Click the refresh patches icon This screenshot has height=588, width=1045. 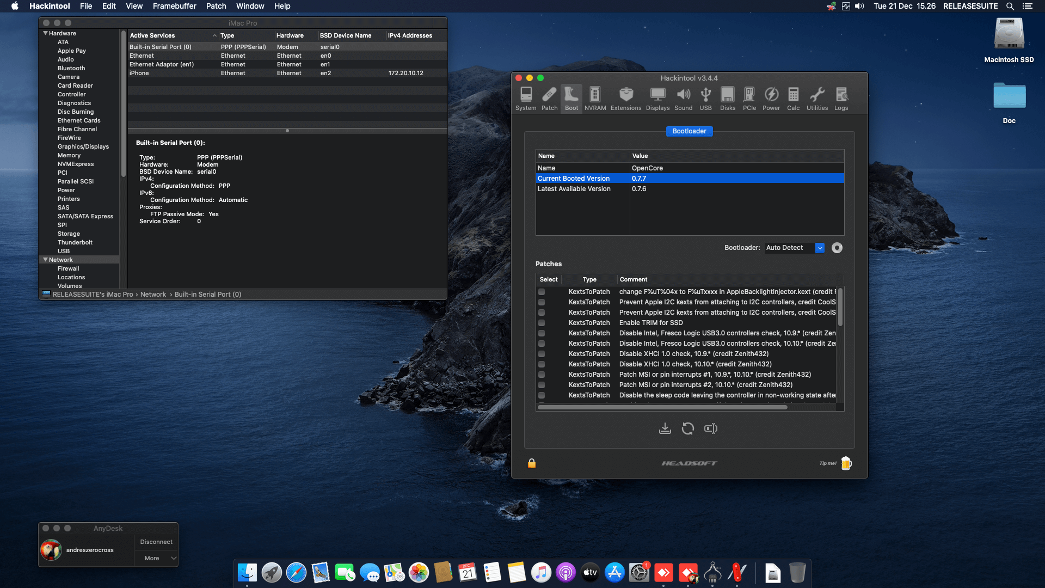(687, 428)
